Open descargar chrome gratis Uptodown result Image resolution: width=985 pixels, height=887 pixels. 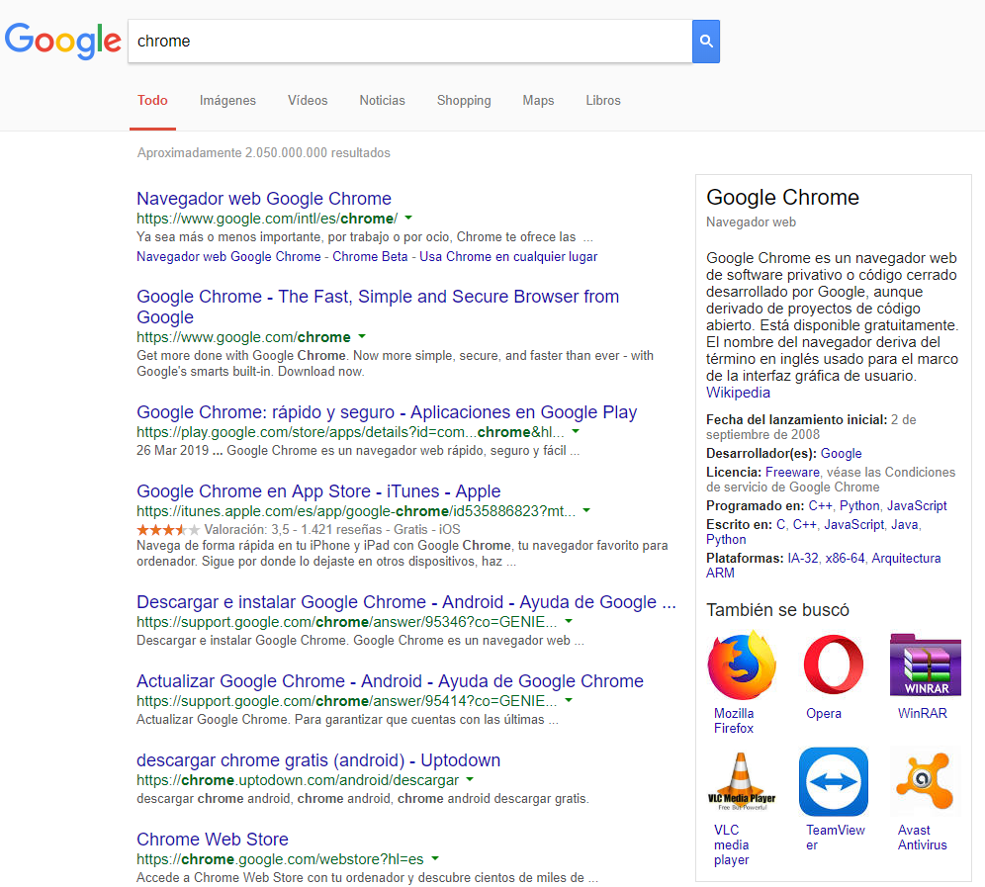[x=318, y=760]
